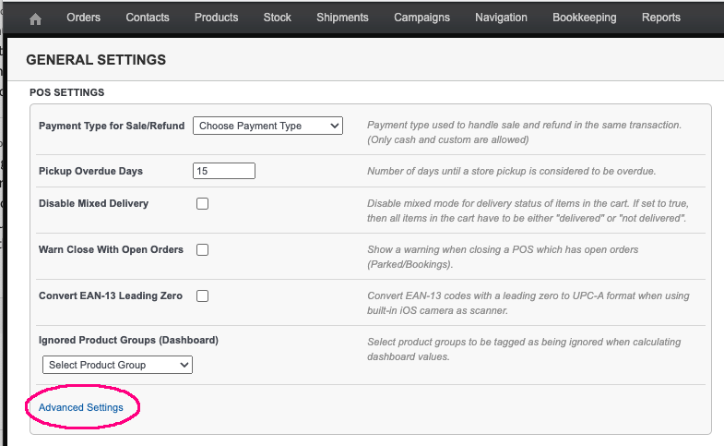The image size is (724, 446).
Task: Open the Select Product Group dropdown
Action: [x=117, y=365]
